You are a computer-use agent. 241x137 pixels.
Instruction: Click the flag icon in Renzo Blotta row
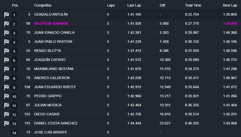click(x=7, y=51)
